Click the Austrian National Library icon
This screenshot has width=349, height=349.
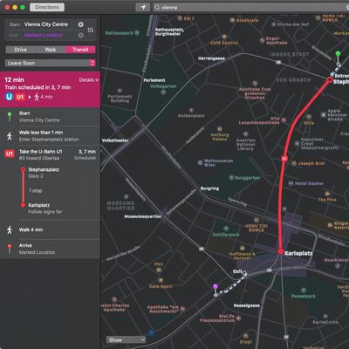[246, 133]
